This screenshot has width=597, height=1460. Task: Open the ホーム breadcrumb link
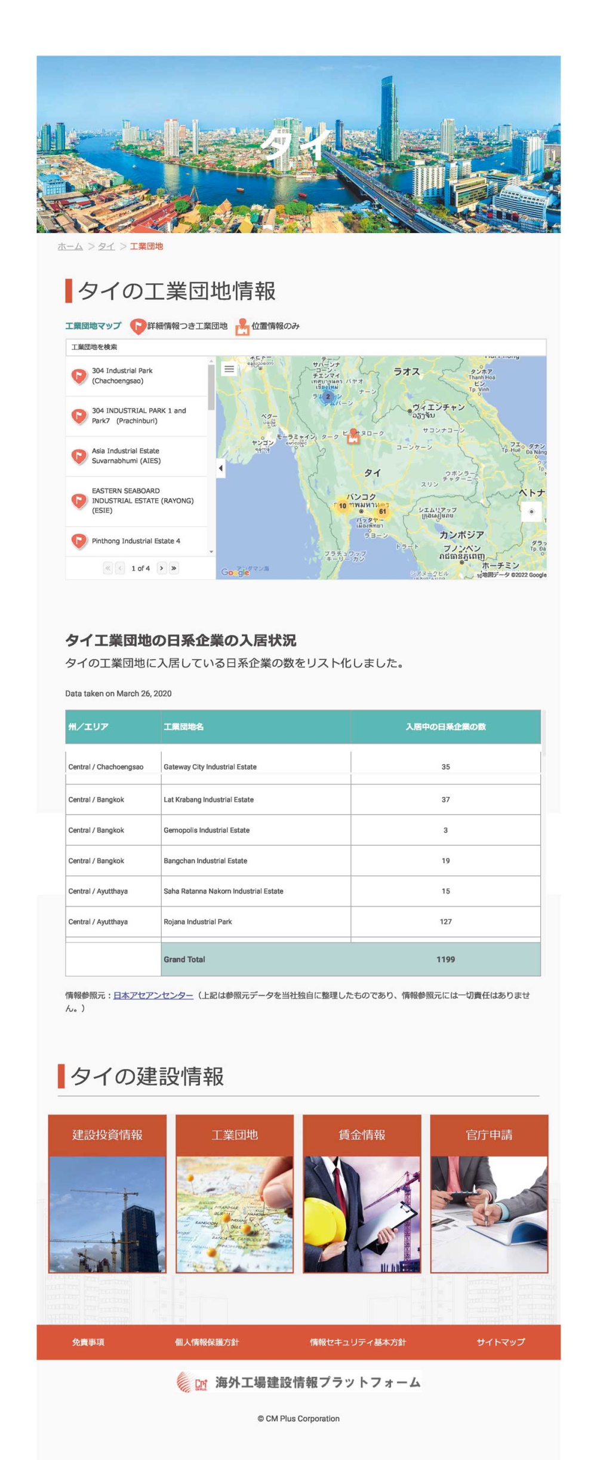coord(70,246)
